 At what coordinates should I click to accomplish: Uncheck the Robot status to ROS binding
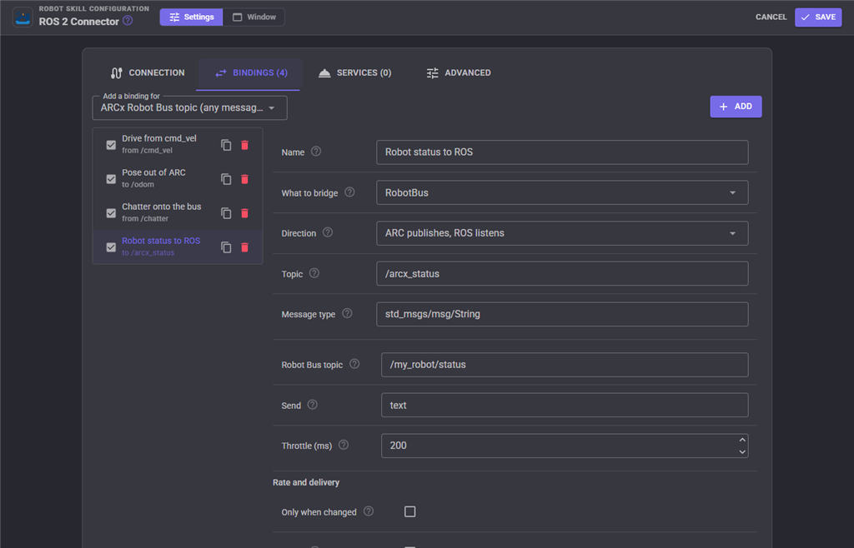coord(111,247)
